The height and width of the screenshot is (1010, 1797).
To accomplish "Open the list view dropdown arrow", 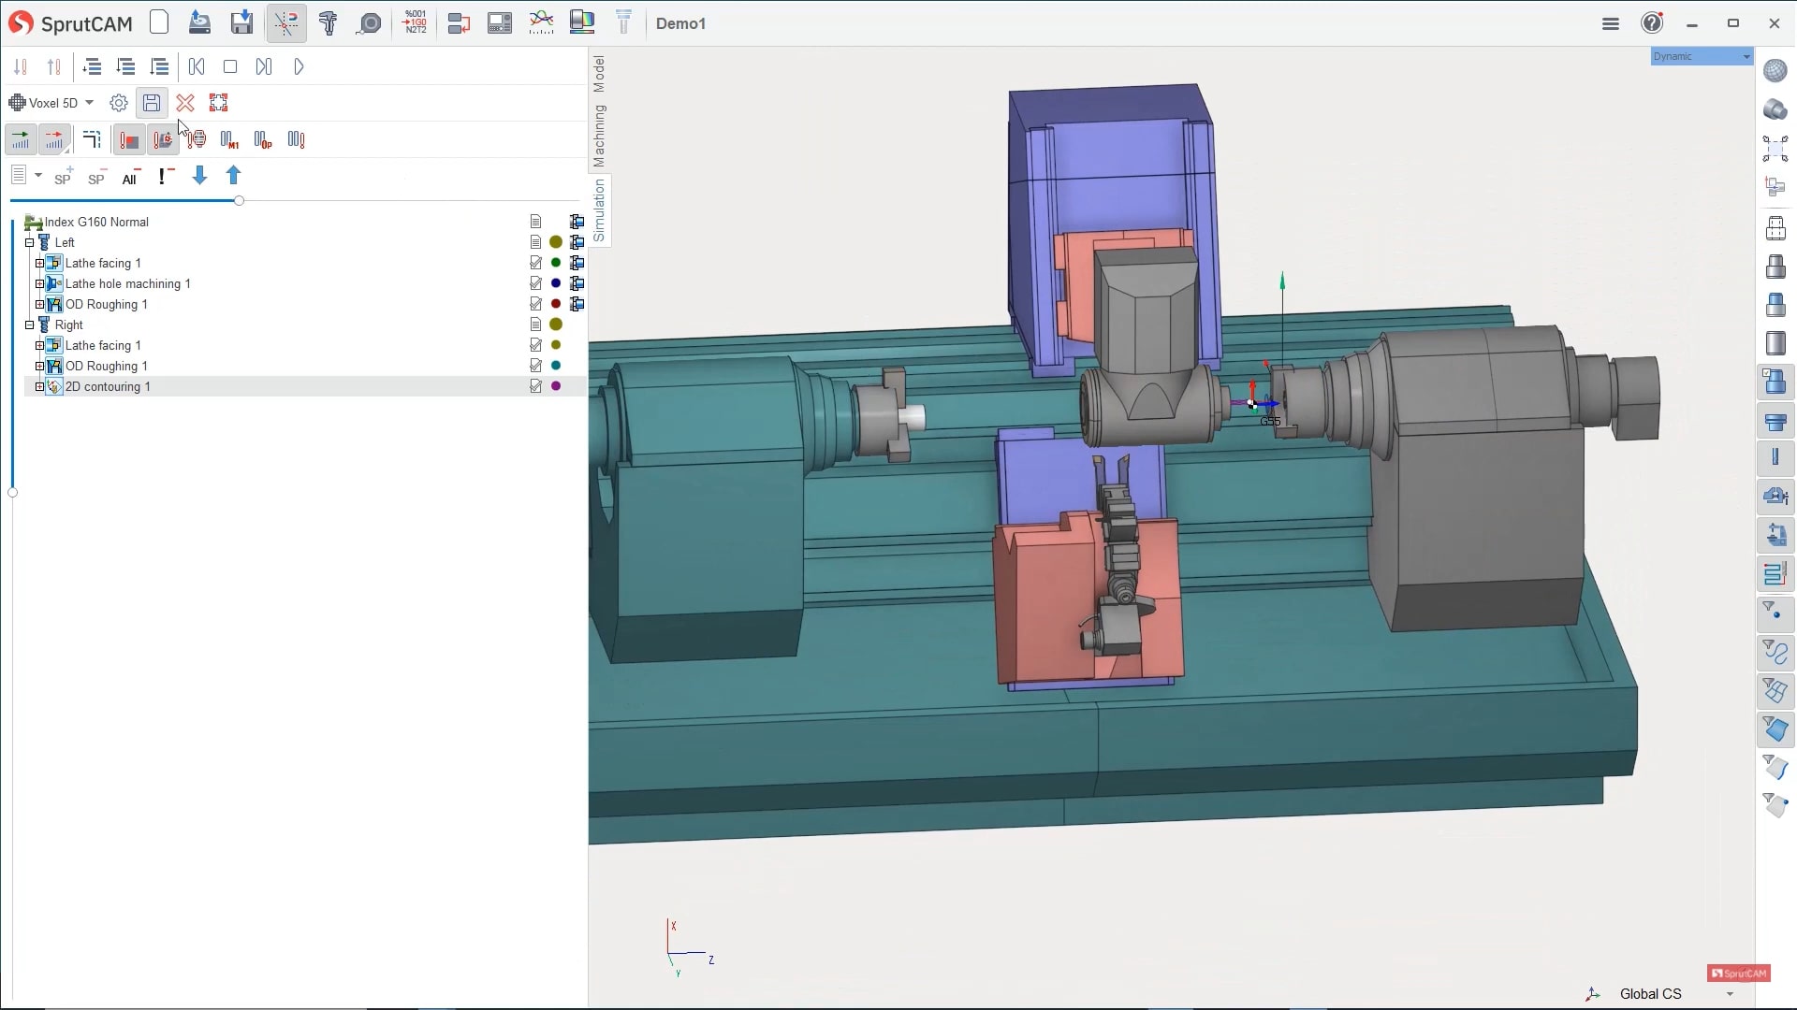I will coord(38,175).
